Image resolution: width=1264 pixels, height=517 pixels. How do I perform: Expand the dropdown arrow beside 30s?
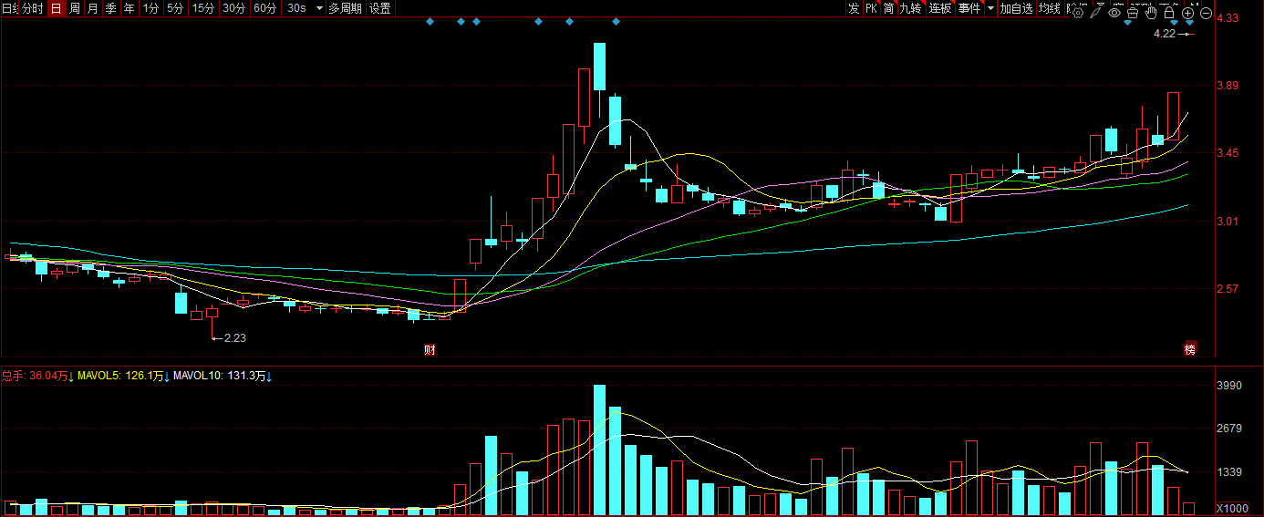point(319,8)
